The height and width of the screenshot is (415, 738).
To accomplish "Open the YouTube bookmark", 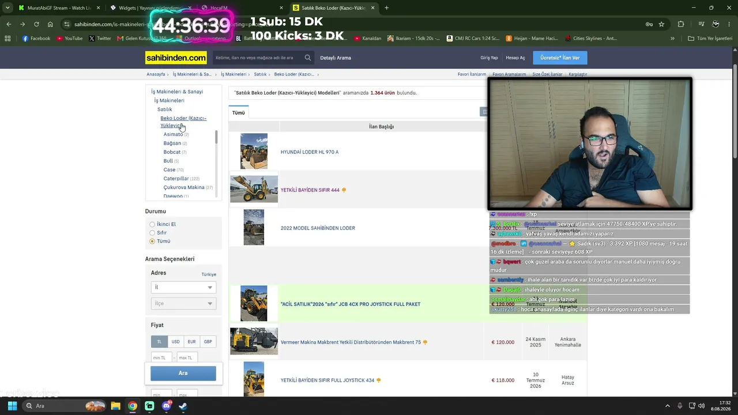I will point(69,39).
